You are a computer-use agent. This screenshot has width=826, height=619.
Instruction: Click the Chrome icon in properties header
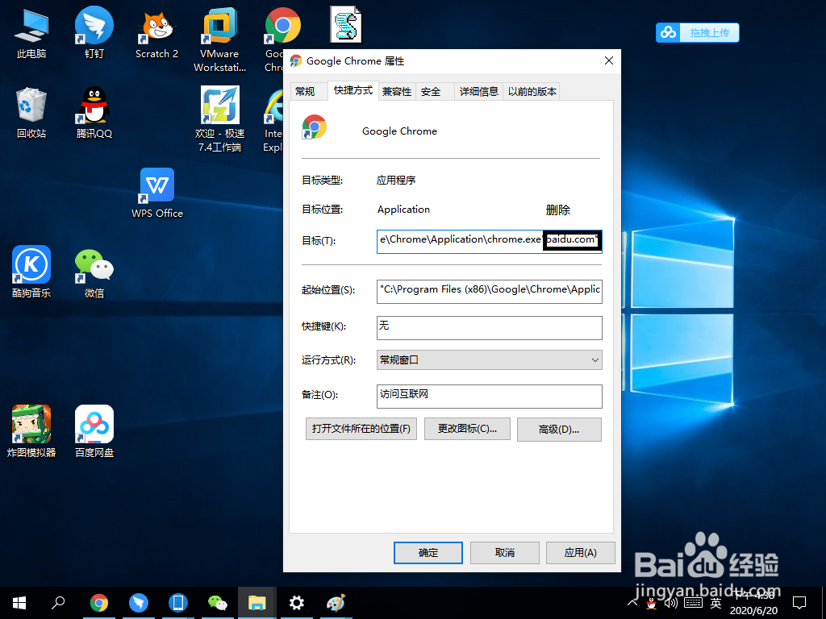click(314, 127)
